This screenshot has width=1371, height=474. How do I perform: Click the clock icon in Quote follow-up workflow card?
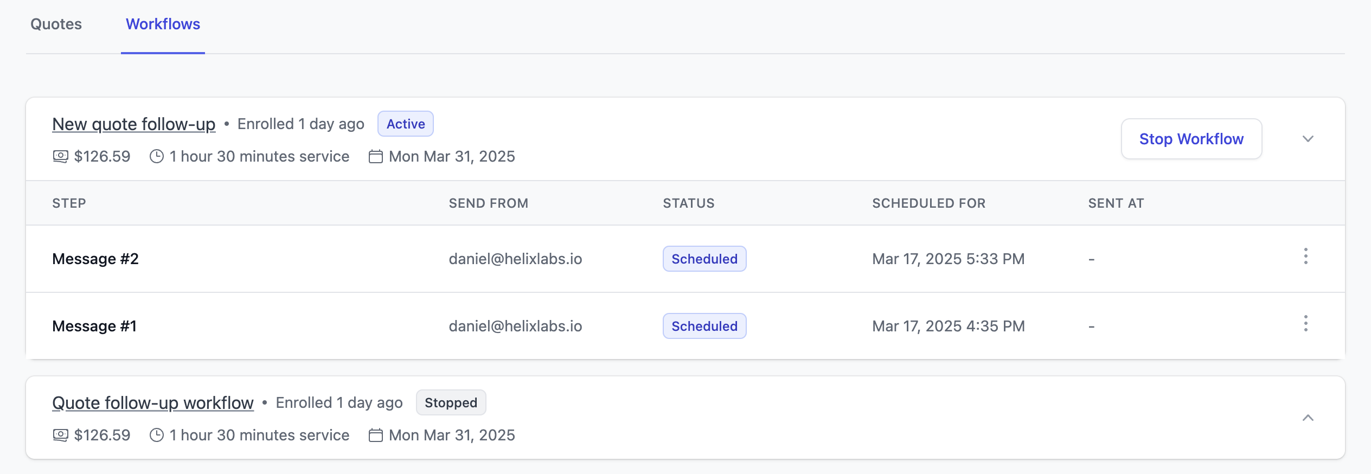click(157, 435)
